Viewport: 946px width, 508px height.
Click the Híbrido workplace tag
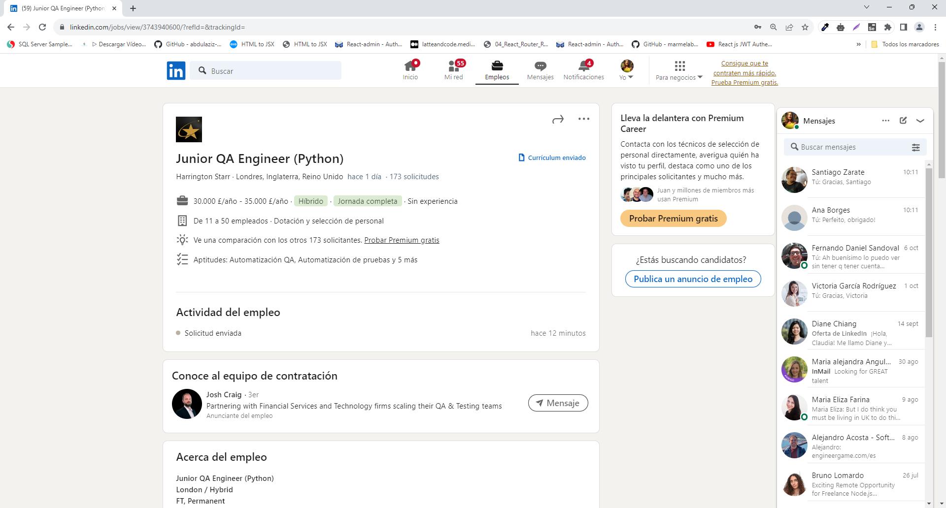point(310,201)
